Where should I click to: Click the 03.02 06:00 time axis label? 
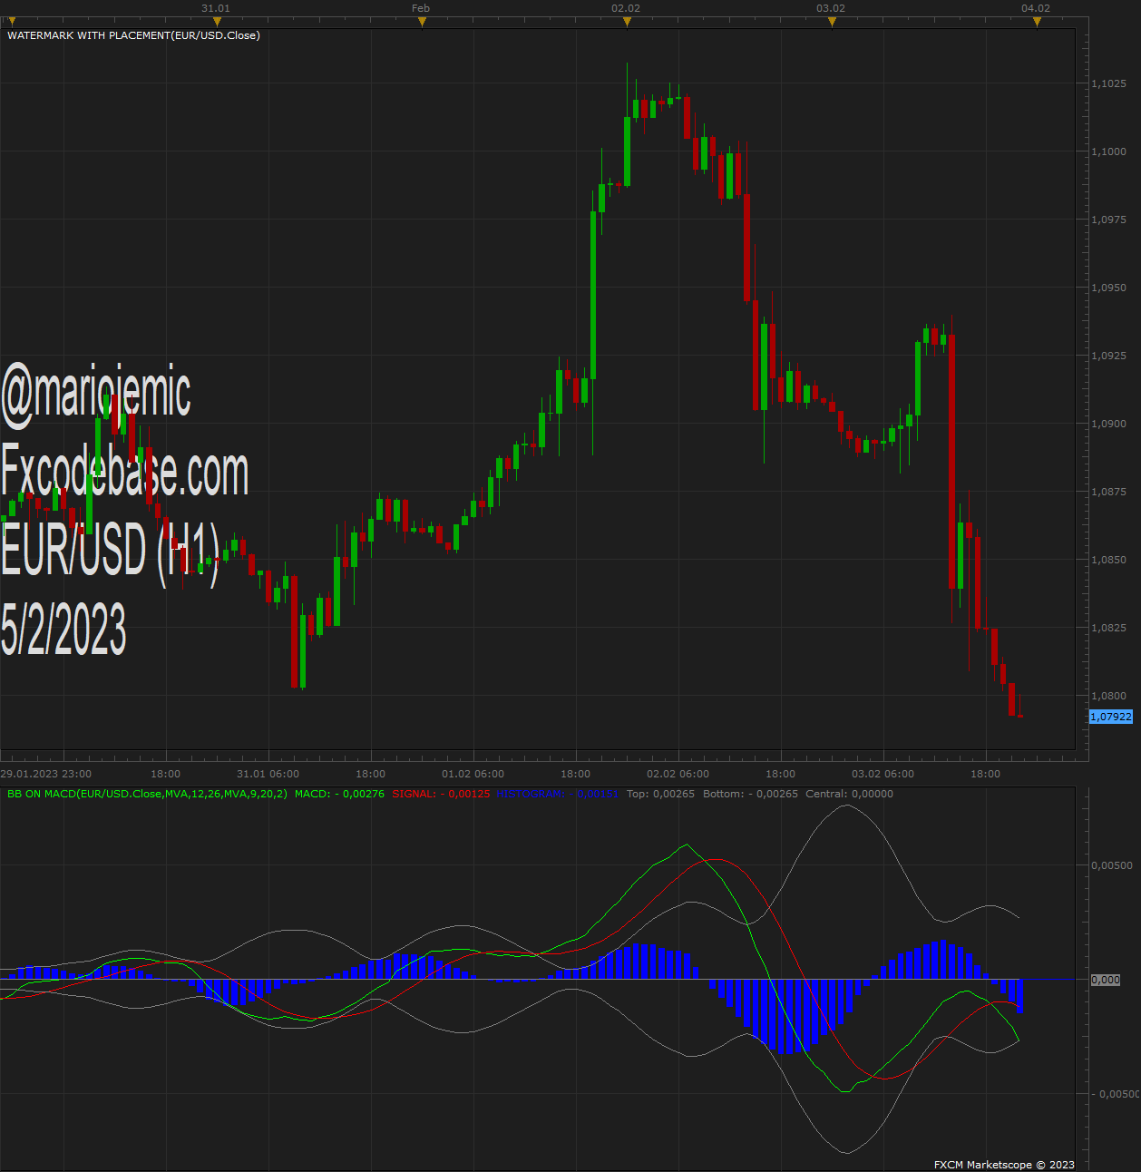(883, 774)
